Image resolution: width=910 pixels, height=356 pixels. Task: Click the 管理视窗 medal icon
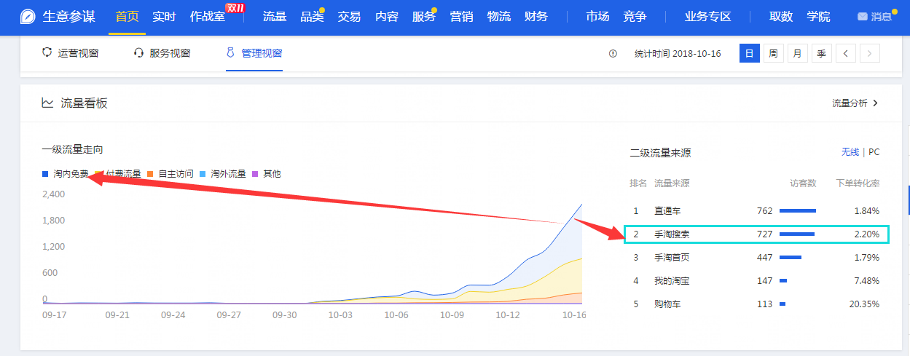(x=230, y=53)
